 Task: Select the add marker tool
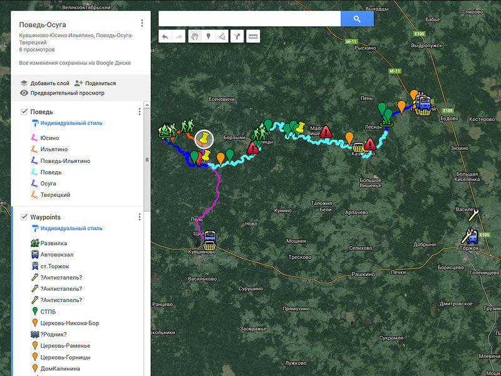209,36
